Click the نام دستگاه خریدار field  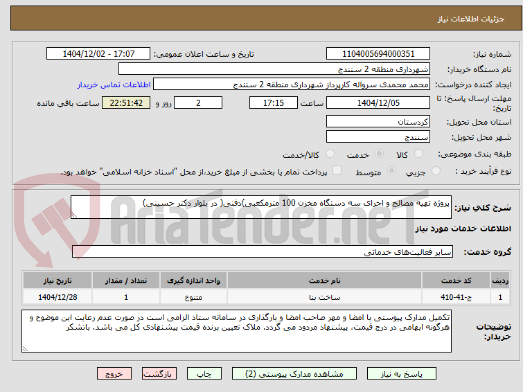point(274,69)
